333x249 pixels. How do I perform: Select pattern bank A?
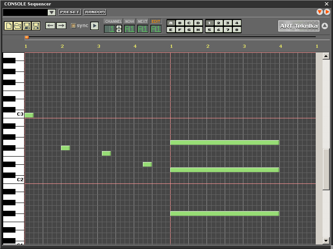coord(171,23)
